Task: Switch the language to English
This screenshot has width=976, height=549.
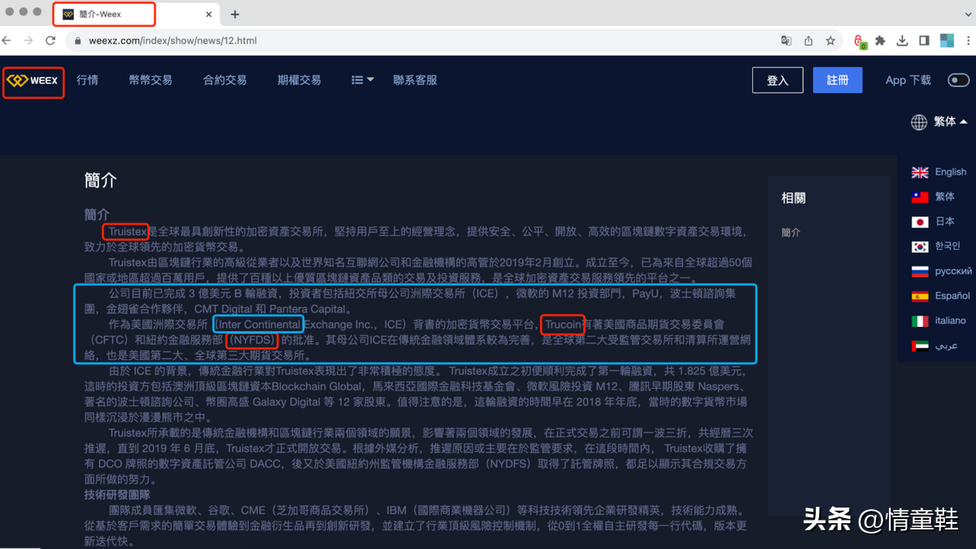Action: pos(951,172)
